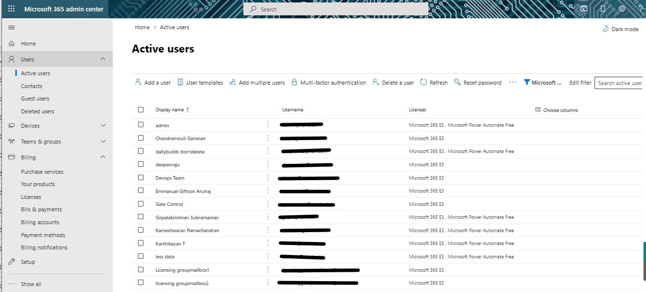Click the Add a user icon
The width and height of the screenshot is (646, 292).
coord(138,82)
